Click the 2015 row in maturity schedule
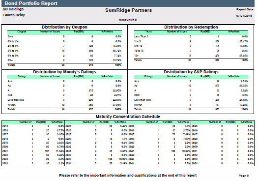This screenshot has width=258, height=181. pos(33,126)
